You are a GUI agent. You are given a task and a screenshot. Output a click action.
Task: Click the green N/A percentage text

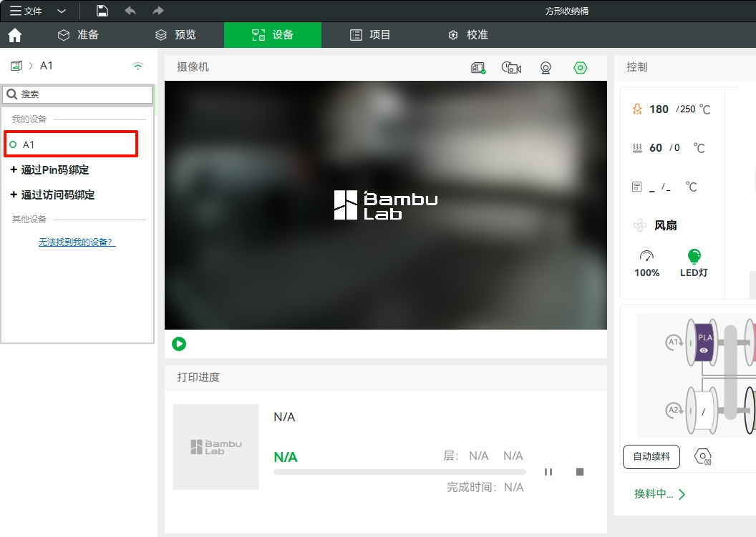pos(286,457)
